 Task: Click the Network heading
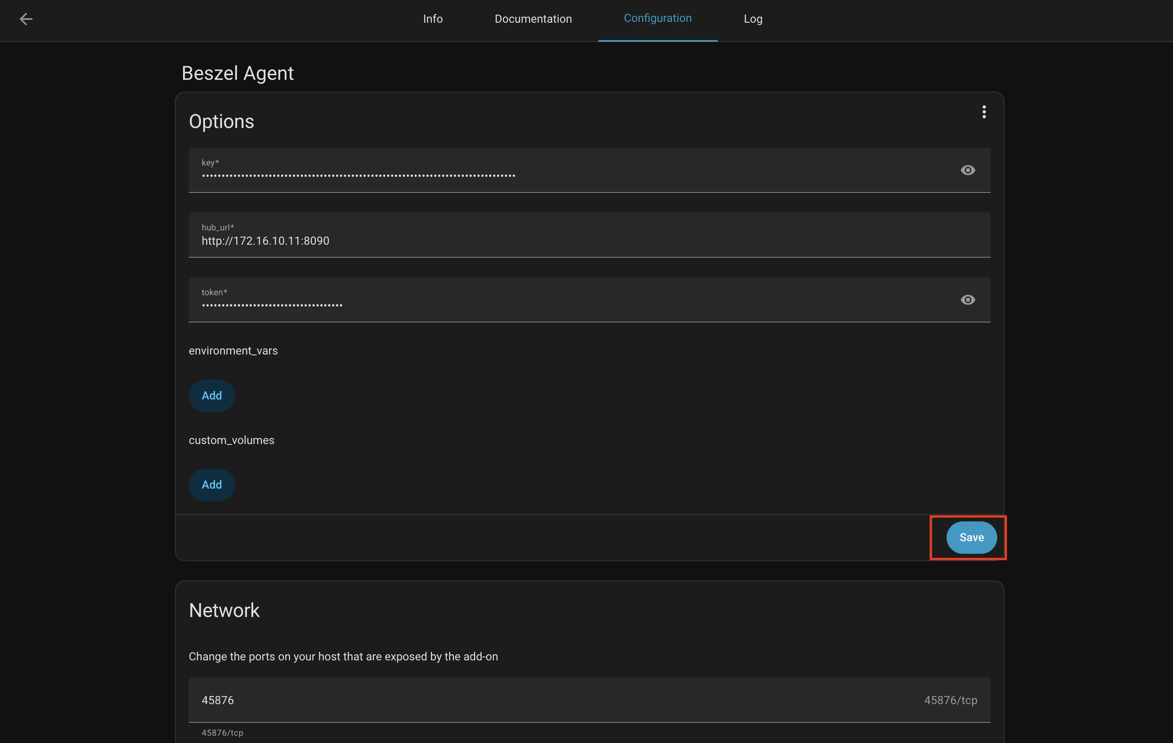click(x=224, y=611)
